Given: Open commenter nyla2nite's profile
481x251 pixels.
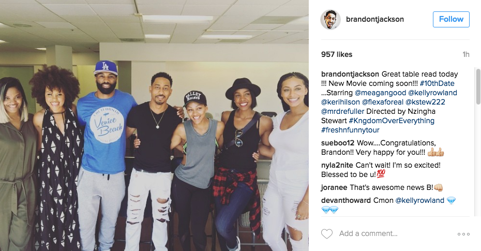Looking at the screenshot, I should (337, 165).
